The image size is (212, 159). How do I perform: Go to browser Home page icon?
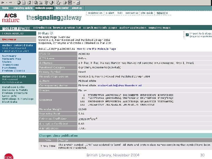pos(29,2)
